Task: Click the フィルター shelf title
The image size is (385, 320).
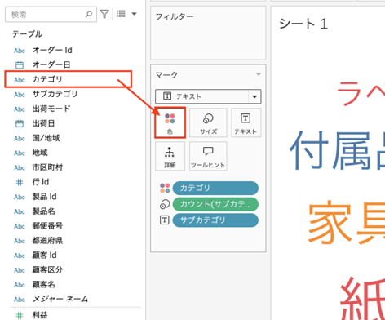Action: click(175, 16)
